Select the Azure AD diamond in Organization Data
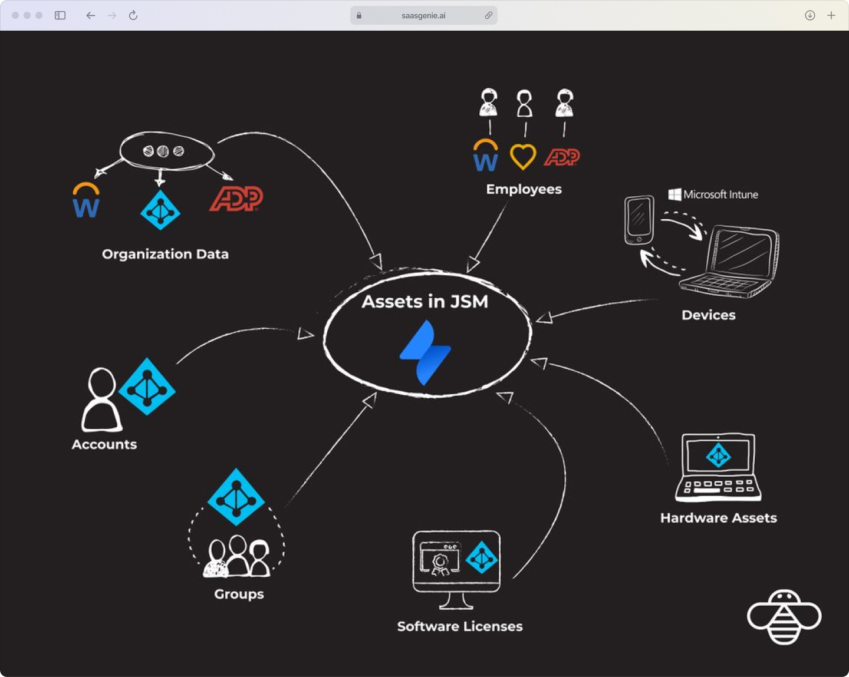 [x=160, y=211]
